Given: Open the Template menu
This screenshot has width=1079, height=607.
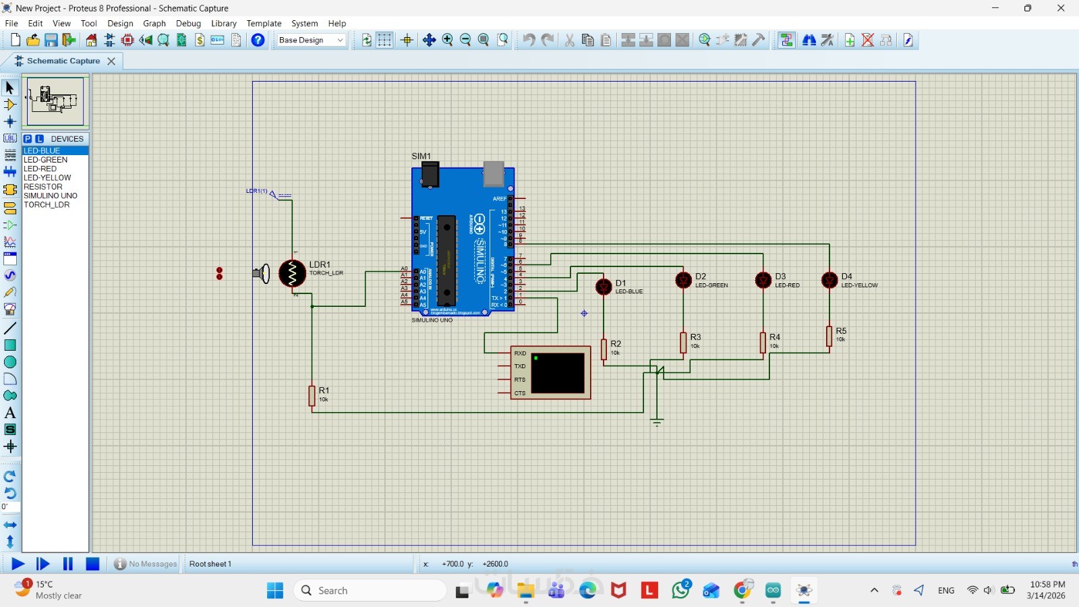Looking at the screenshot, I should point(264,23).
